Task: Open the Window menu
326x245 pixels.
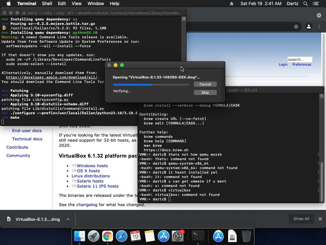Action: click(96, 4)
